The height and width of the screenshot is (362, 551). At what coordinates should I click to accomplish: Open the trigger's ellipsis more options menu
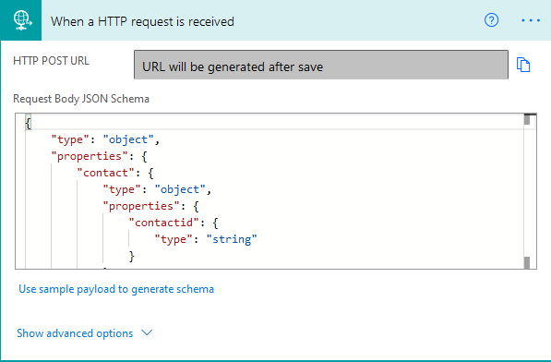pyautogui.click(x=531, y=20)
